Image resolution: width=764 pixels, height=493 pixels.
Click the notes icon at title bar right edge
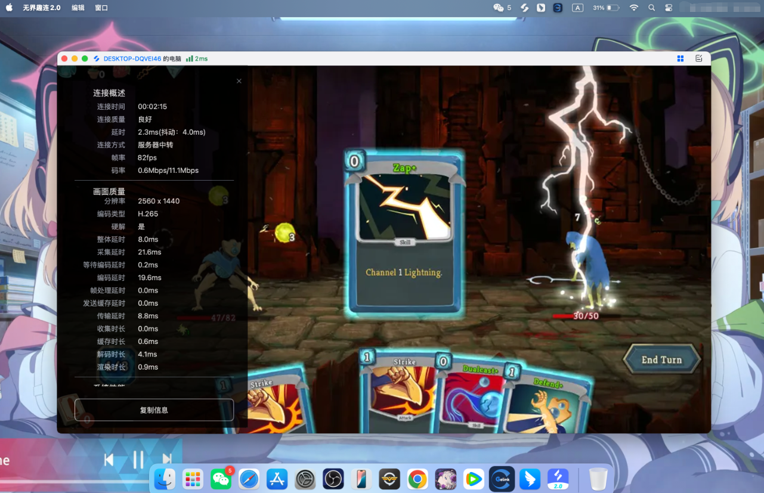(699, 58)
